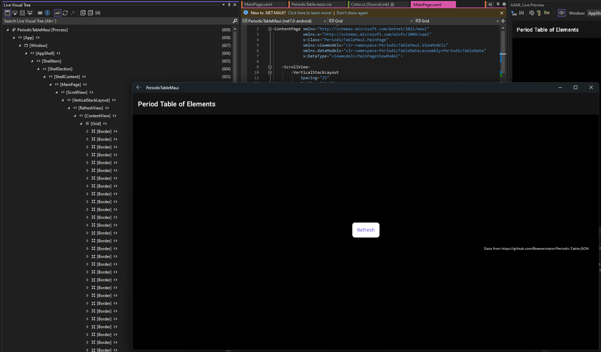This screenshot has width=601, height=352.
Task: Toggle display layout adorners
Action: 22,13
